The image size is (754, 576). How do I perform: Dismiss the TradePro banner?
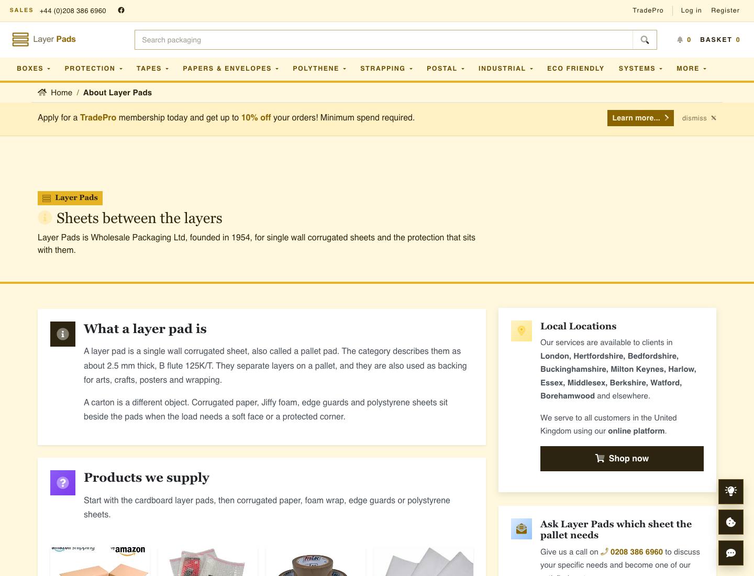click(x=699, y=118)
